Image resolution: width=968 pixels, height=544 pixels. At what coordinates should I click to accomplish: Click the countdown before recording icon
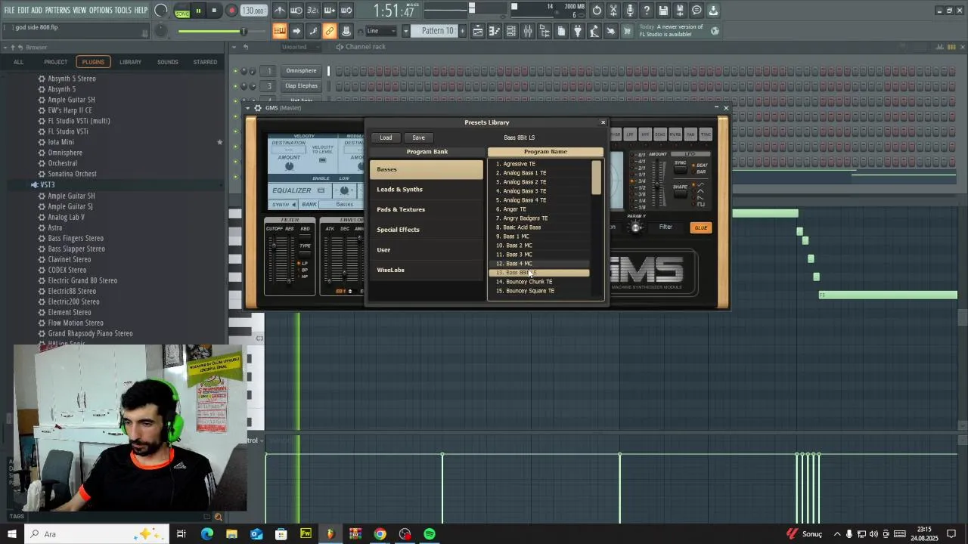[x=313, y=11]
